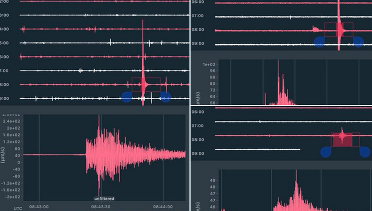Screen dimensions: 372x211
Task: Click the 72 axis label in the top-right chart
Action: 212,90
